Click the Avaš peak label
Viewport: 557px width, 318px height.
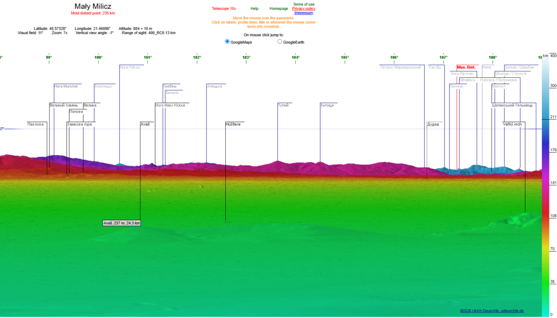[145, 124]
